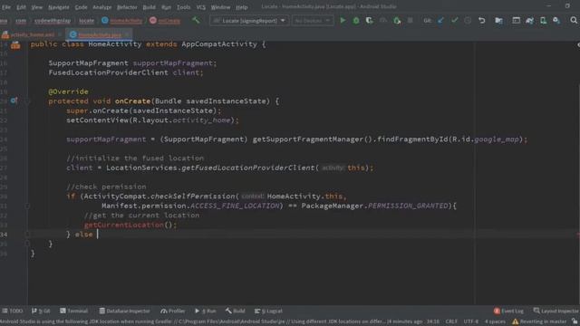Image resolution: width=580 pixels, height=326 pixels.
Task: Open Logcat tool window
Action: tap(268, 311)
